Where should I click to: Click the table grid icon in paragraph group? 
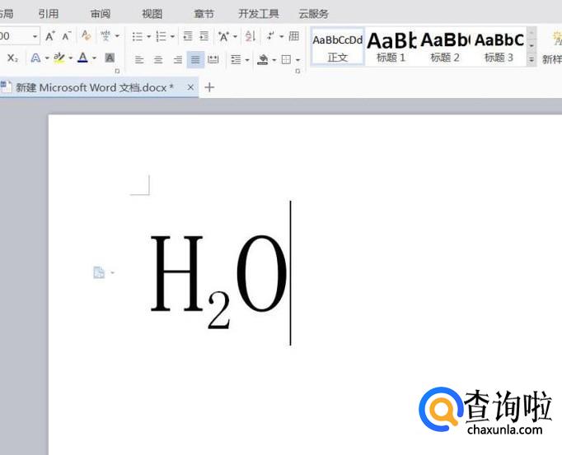(x=294, y=36)
